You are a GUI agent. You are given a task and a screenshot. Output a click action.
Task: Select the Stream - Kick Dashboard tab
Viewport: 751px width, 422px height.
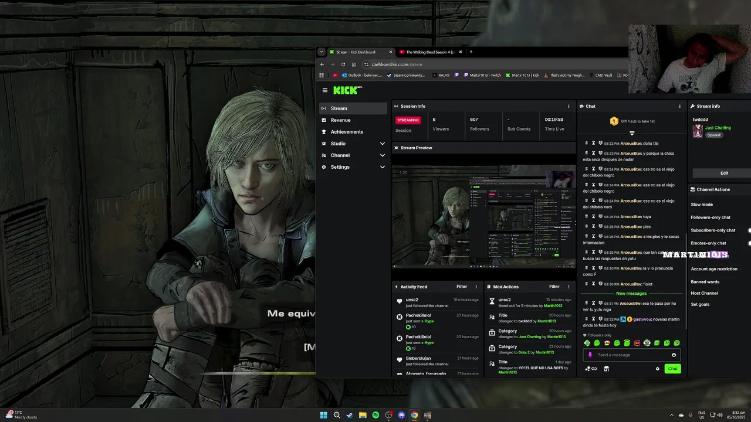click(360, 52)
